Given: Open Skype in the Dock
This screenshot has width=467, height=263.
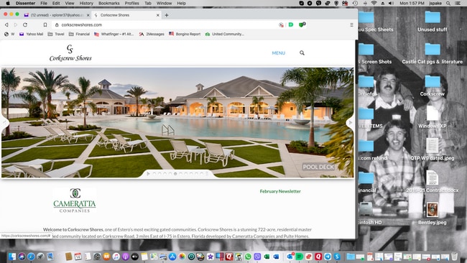Looking at the screenshot, I should tap(337, 257).
